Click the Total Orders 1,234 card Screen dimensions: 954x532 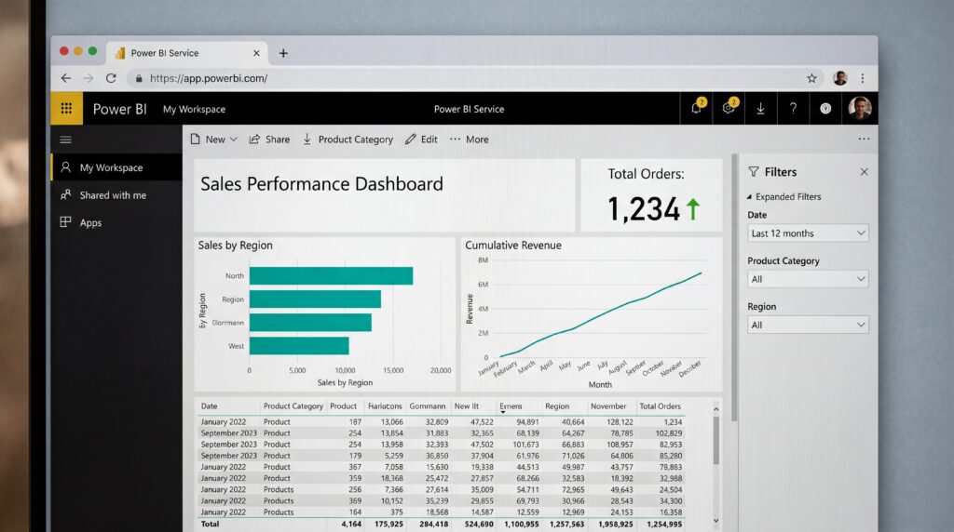[x=651, y=195]
